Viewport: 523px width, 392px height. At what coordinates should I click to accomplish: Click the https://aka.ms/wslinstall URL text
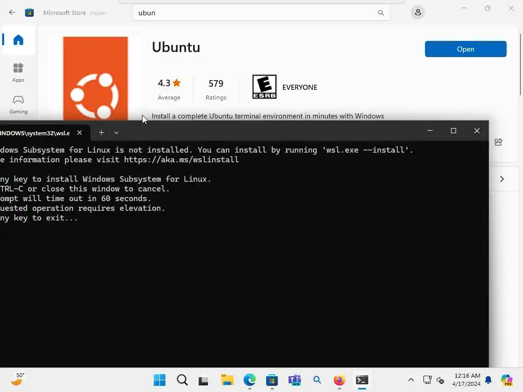pyautogui.click(x=181, y=160)
